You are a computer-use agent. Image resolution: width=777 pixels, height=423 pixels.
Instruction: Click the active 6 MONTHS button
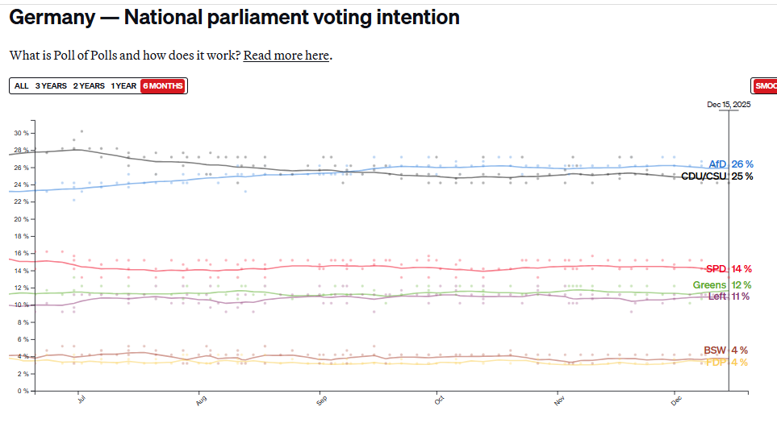click(x=163, y=86)
